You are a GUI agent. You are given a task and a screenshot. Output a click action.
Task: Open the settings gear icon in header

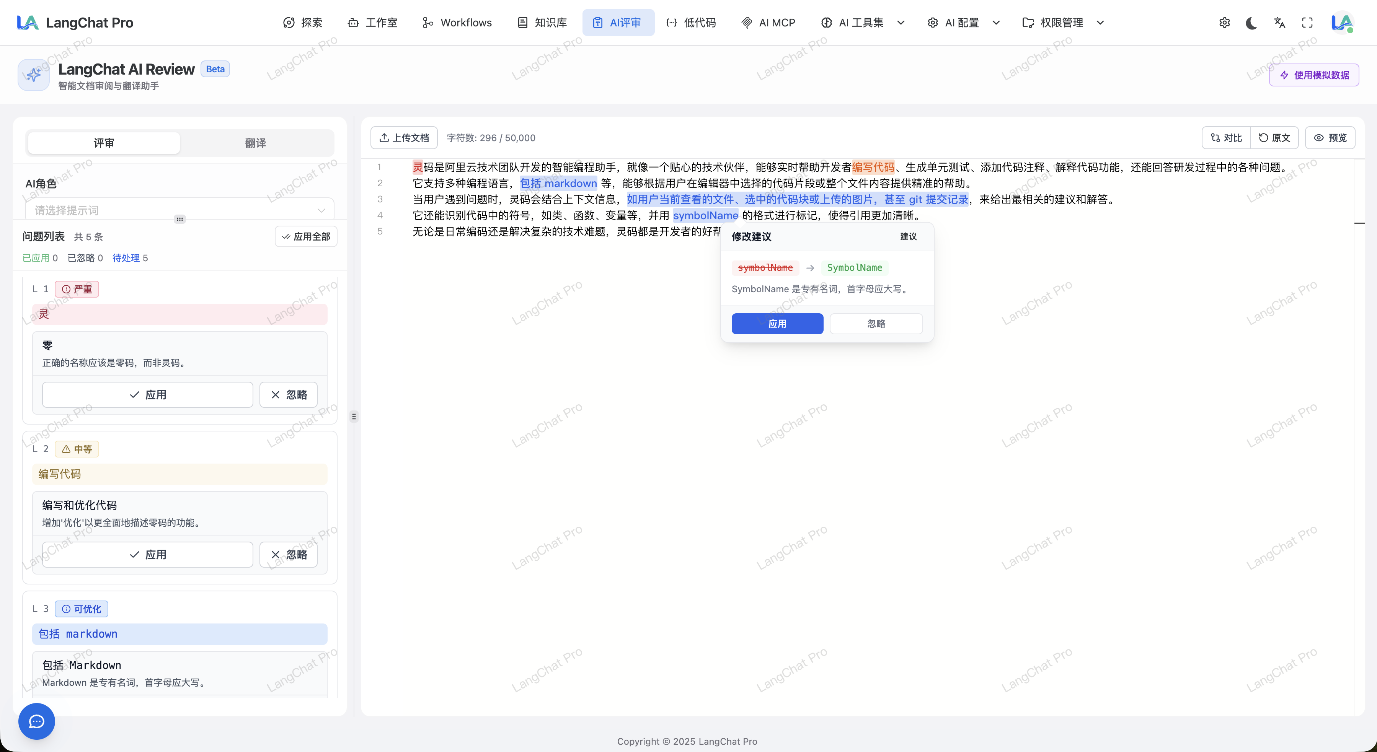coord(1224,23)
